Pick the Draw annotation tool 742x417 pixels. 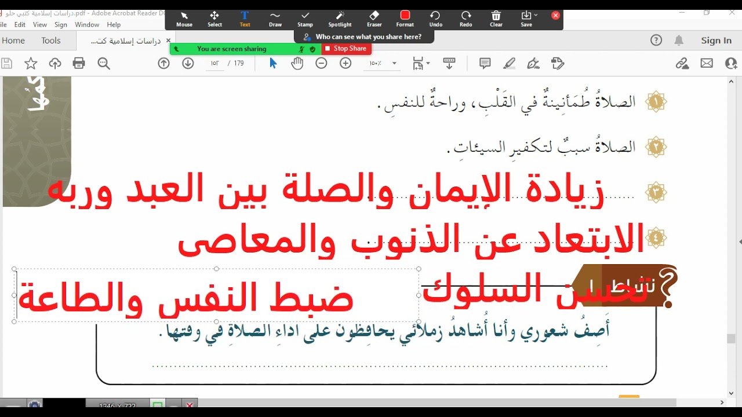(275, 19)
